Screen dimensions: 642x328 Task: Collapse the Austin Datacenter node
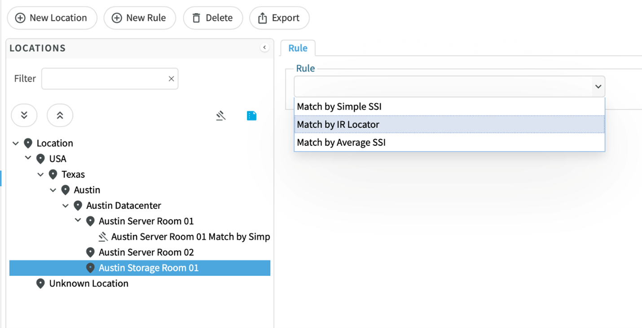tap(66, 206)
